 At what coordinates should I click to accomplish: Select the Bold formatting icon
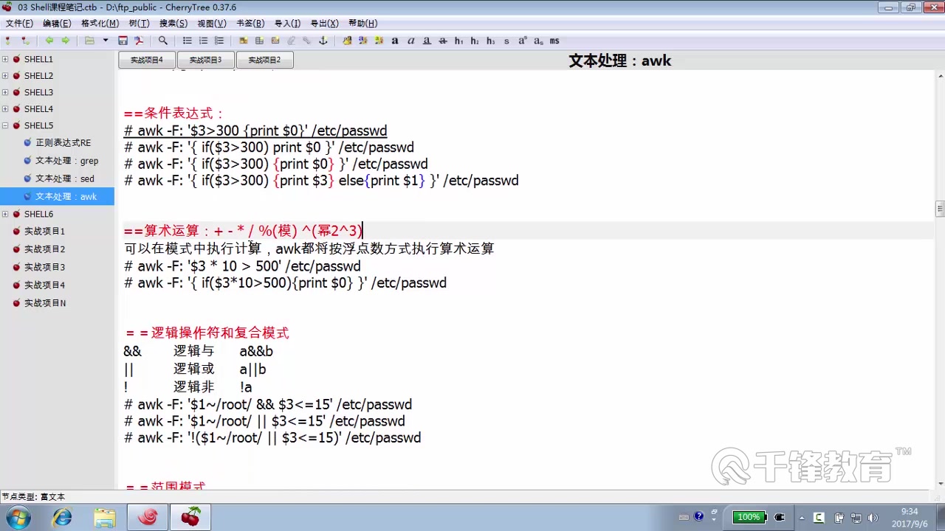tap(395, 41)
